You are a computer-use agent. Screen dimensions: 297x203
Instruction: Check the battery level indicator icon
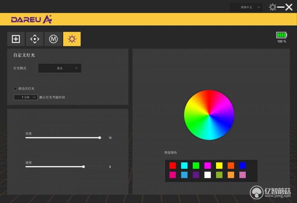tap(281, 35)
